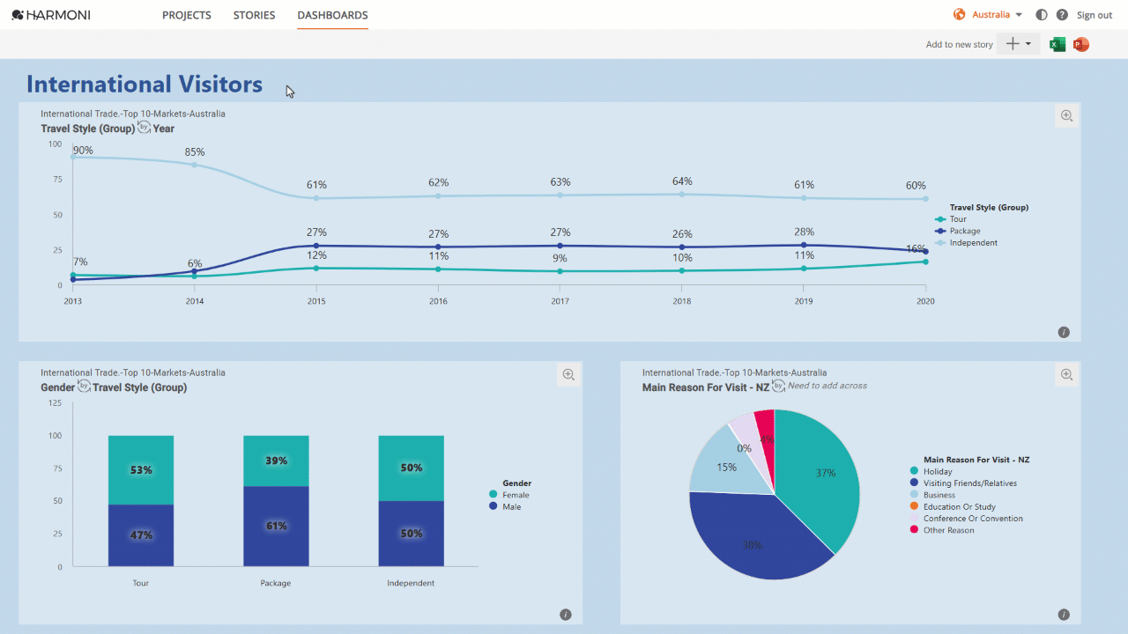Image resolution: width=1128 pixels, height=634 pixels.
Task: Export dashboard to Excel
Action: click(x=1057, y=44)
